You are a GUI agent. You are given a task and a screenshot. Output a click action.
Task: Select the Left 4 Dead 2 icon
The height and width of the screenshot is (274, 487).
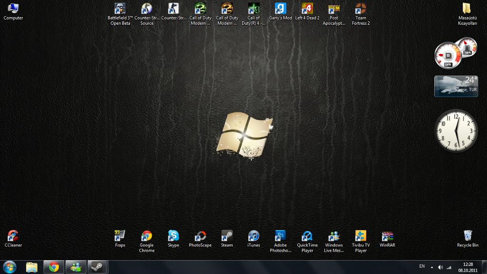pyautogui.click(x=307, y=10)
